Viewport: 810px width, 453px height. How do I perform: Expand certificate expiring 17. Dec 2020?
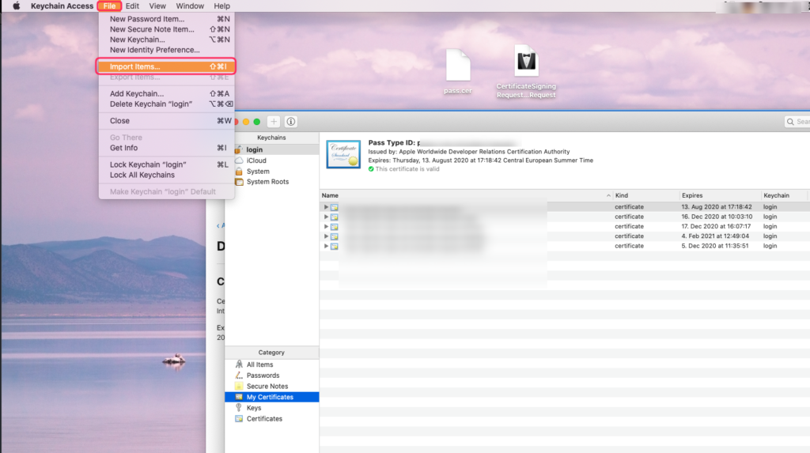(x=326, y=226)
